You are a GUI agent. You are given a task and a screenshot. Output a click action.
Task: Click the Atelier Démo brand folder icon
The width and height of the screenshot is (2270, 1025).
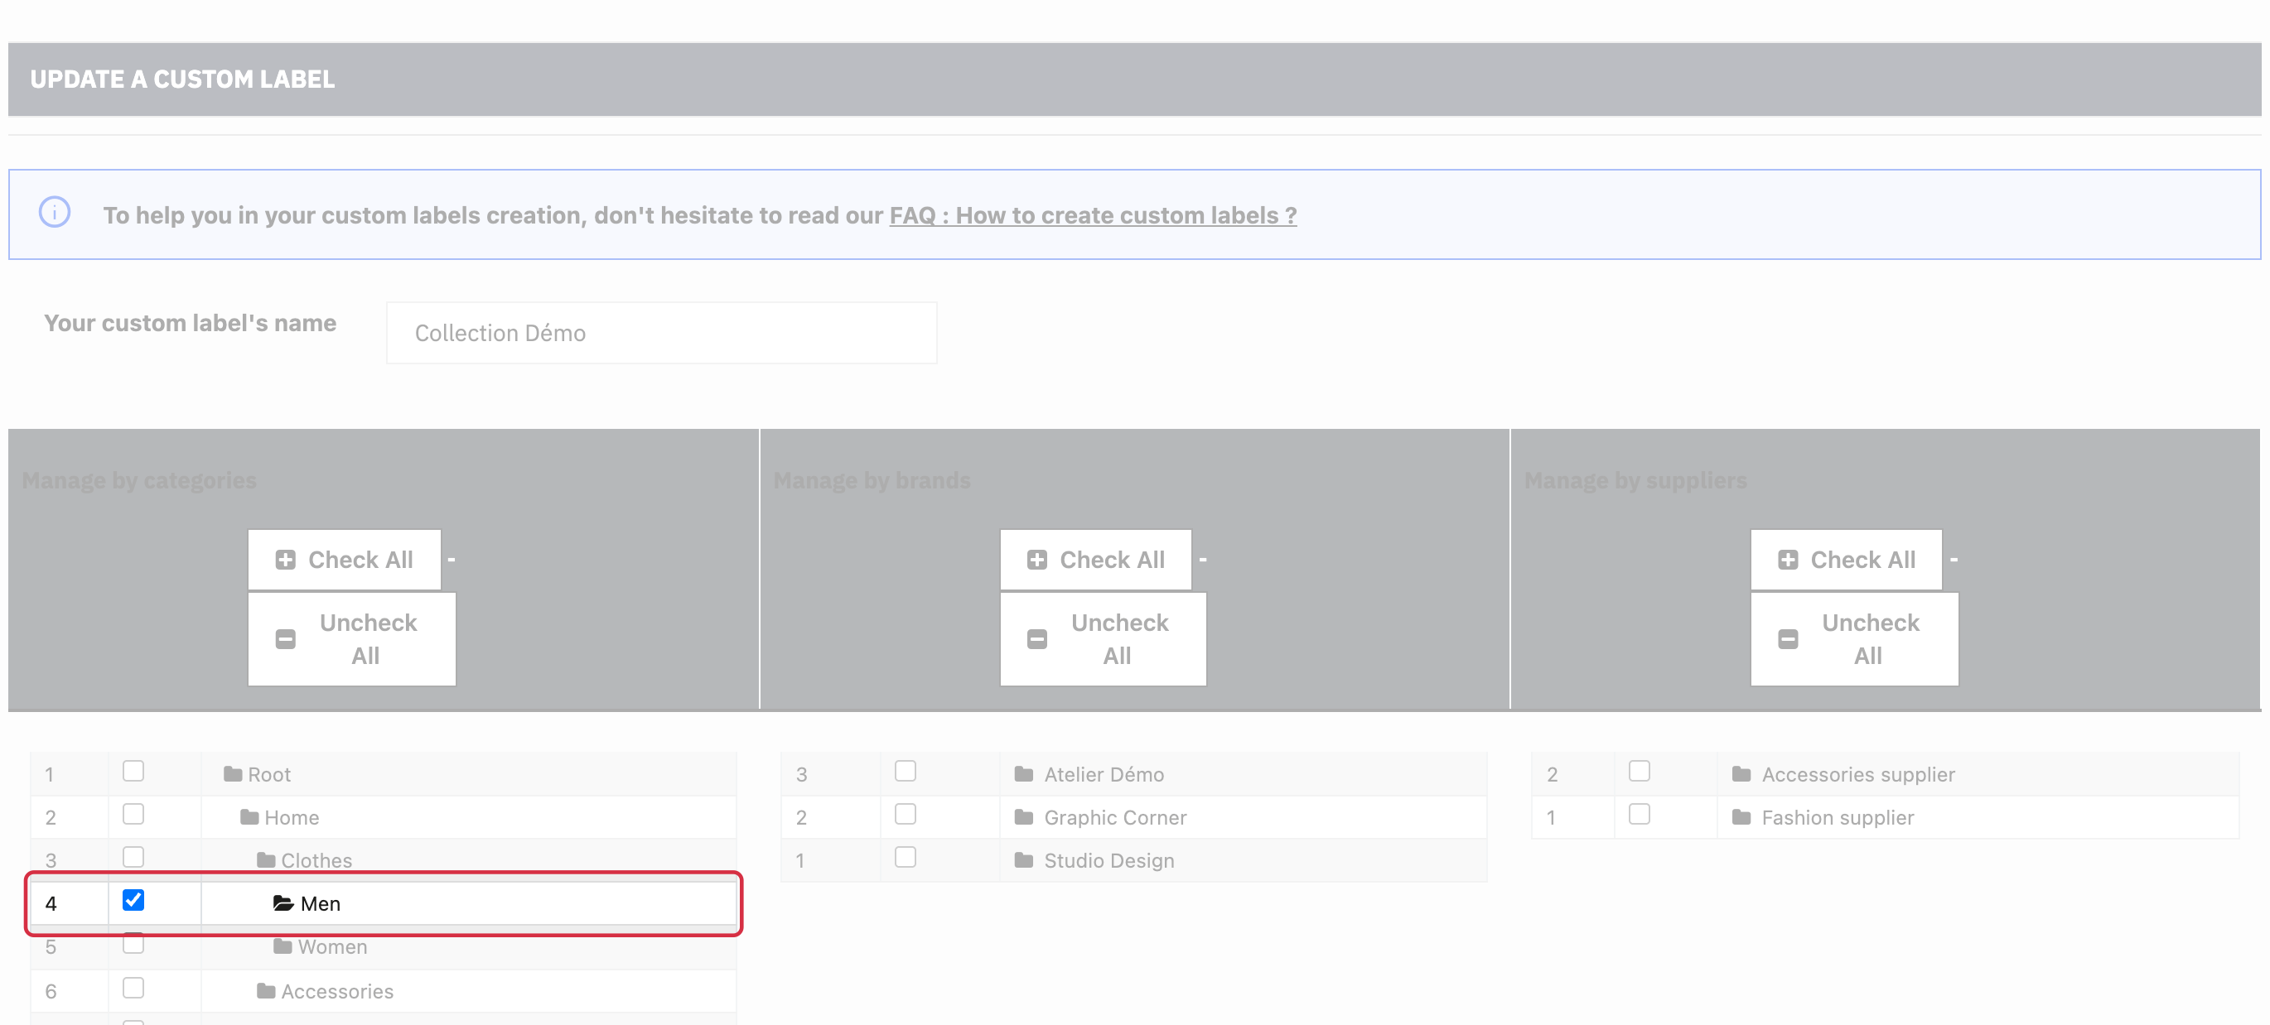(x=1023, y=773)
